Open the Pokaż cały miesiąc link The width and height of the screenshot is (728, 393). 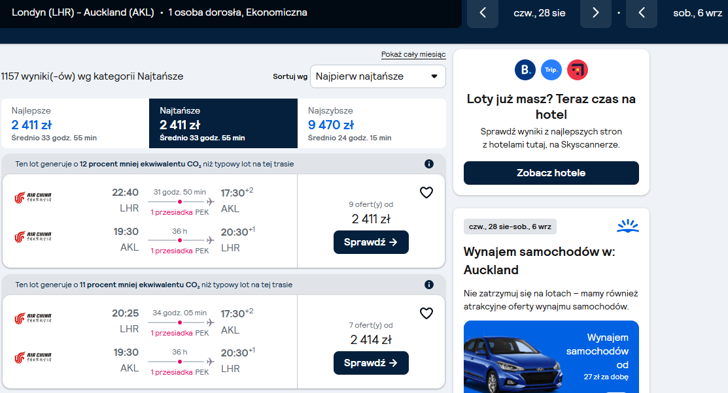(413, 54)
